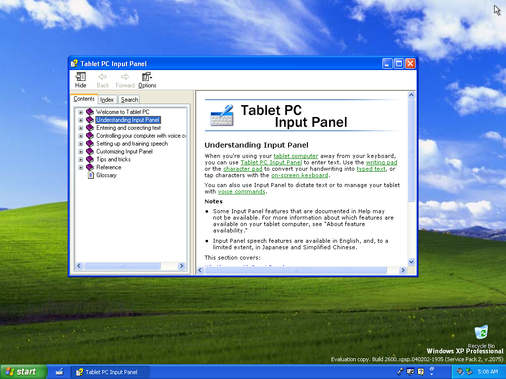The image size is (506, 379).
Task: Follow the on-screen keyboard link
Action: point(299,175)
